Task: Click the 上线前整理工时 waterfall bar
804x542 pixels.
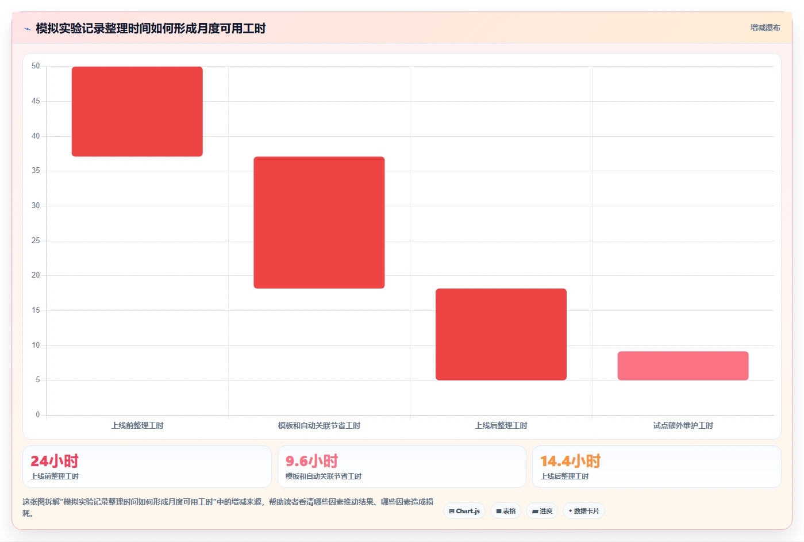Action: pos(137,112)
